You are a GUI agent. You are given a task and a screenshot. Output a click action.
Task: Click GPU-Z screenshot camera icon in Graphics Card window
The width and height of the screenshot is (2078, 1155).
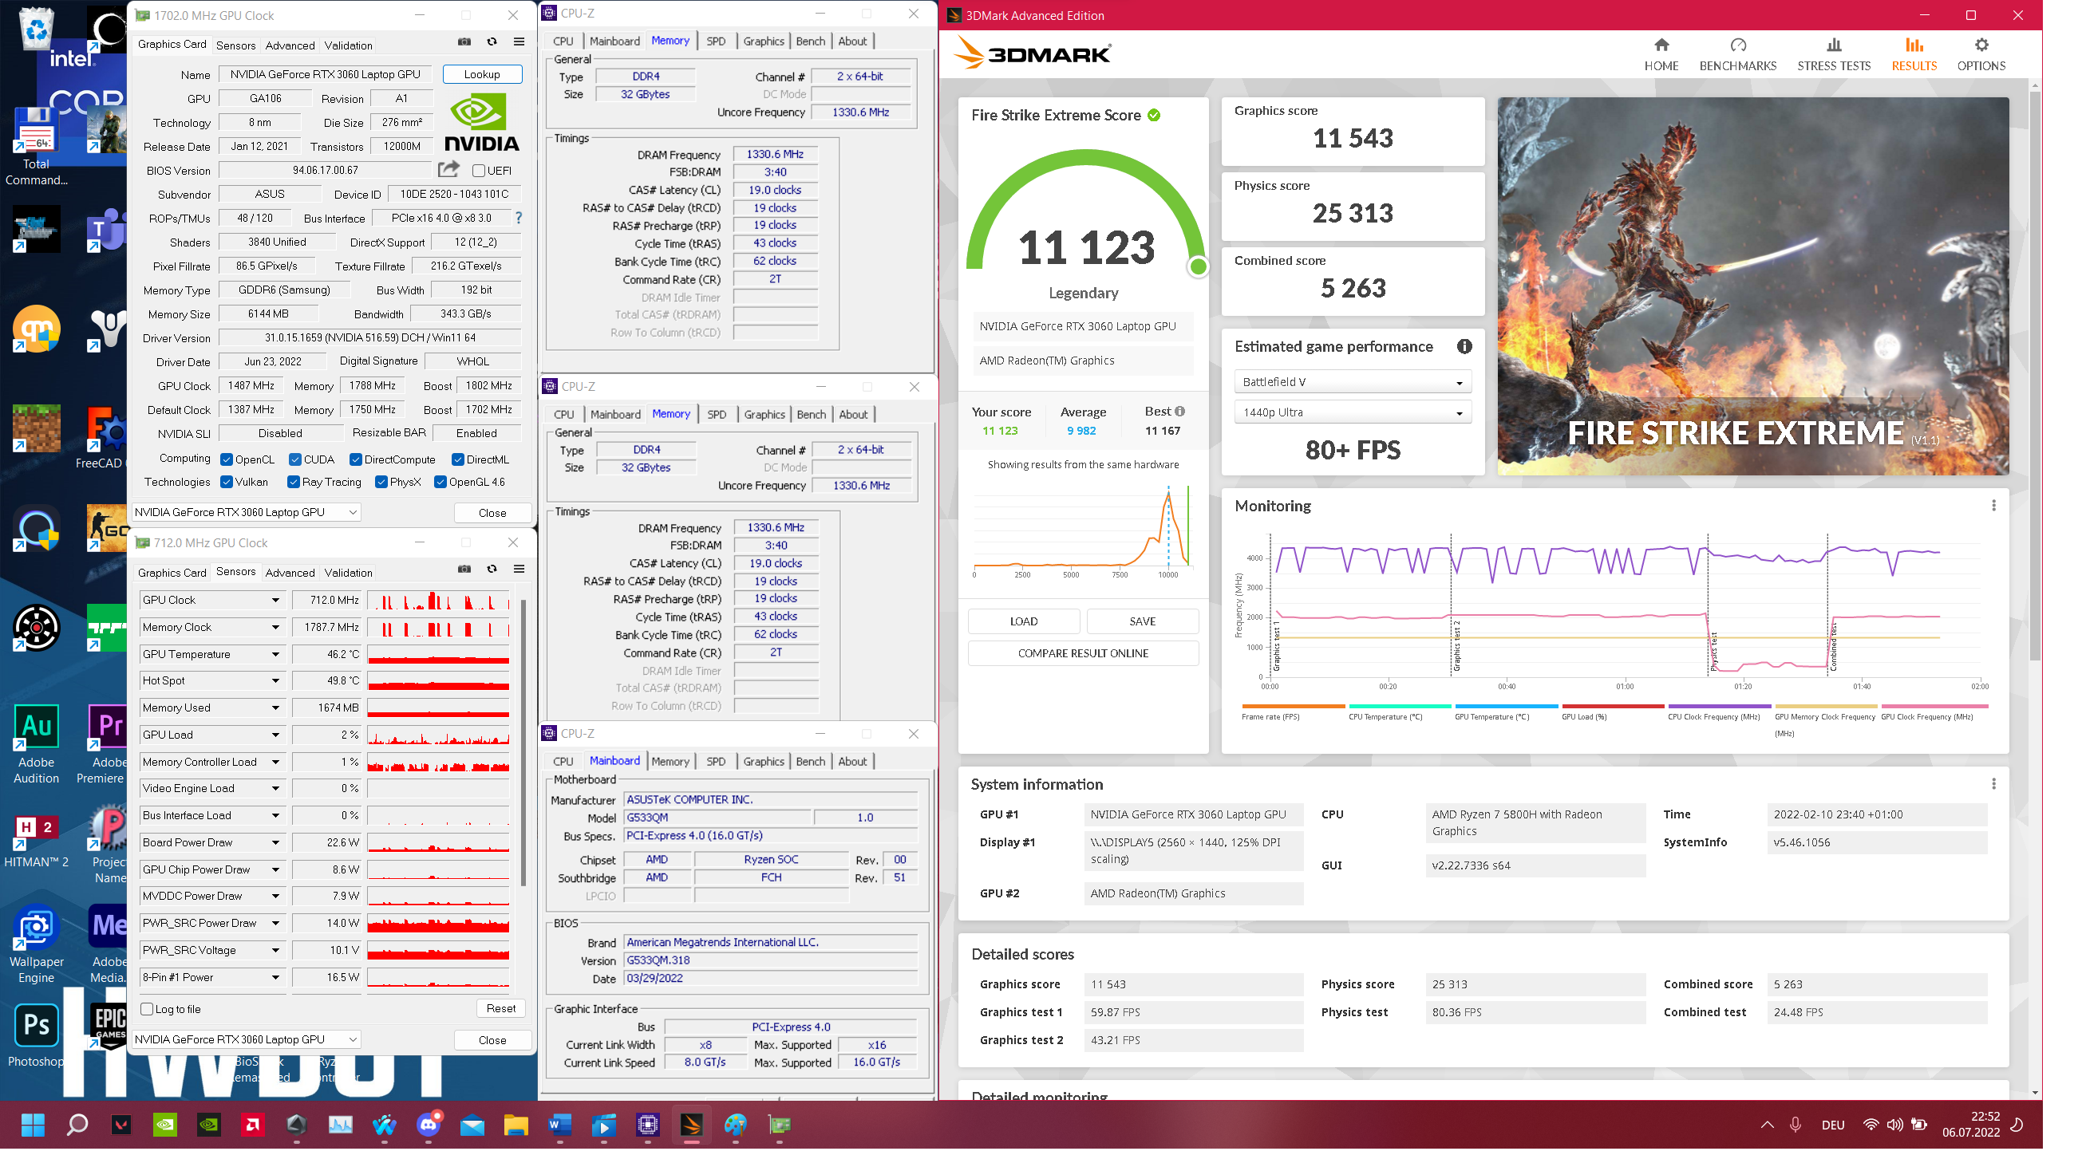[464, 42]
